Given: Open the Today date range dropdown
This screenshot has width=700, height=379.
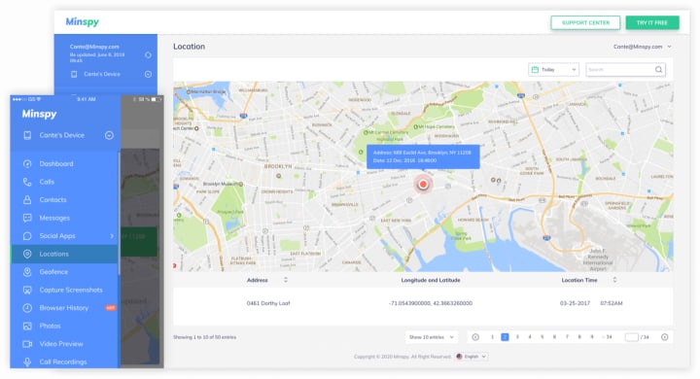Looking at the screenshot, I should click(553, 70).
